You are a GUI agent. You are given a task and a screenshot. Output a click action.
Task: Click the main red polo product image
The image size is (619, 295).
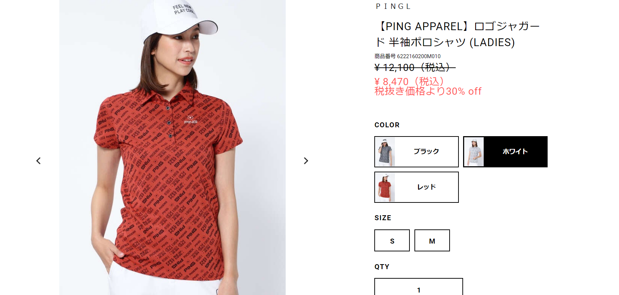[x=172, y=147]
